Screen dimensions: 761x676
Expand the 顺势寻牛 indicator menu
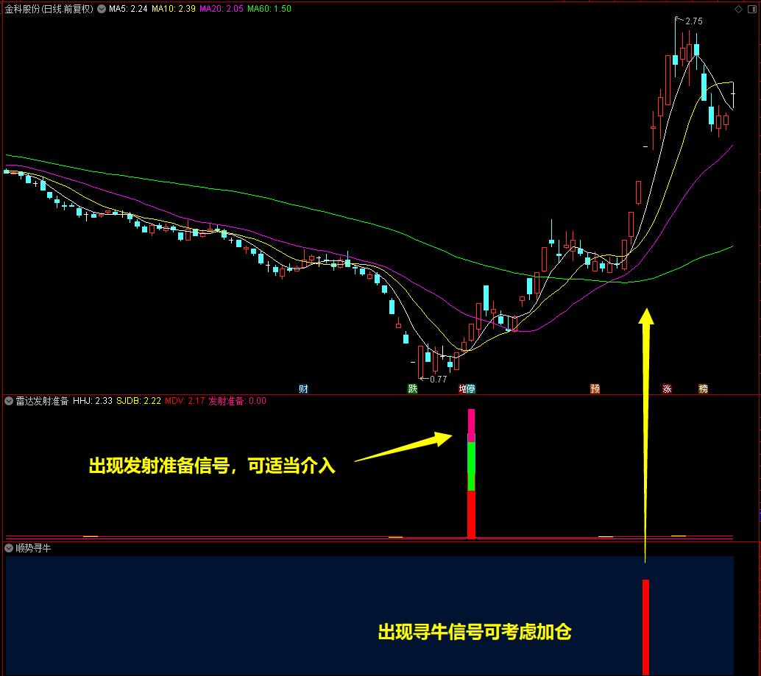(x=9, y=548)
